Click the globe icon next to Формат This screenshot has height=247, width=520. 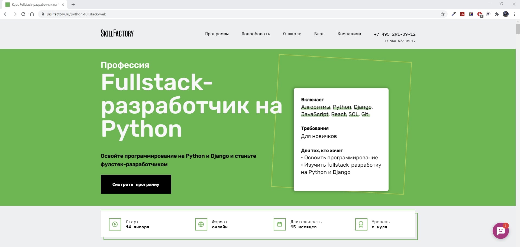(201, 224)
